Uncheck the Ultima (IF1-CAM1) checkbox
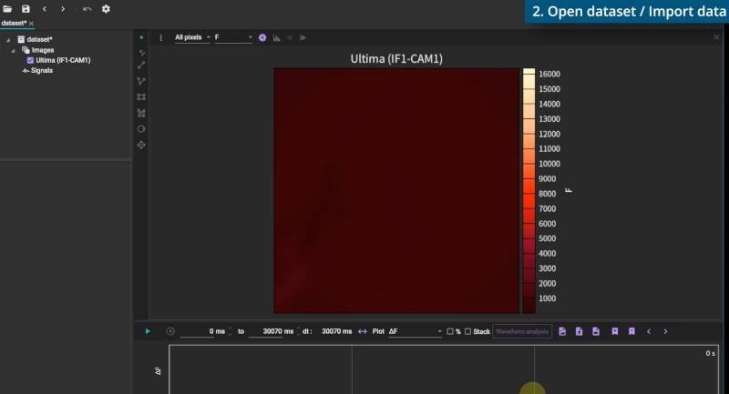The height and width of the screenshot is (394, 729). coord(30,60)
